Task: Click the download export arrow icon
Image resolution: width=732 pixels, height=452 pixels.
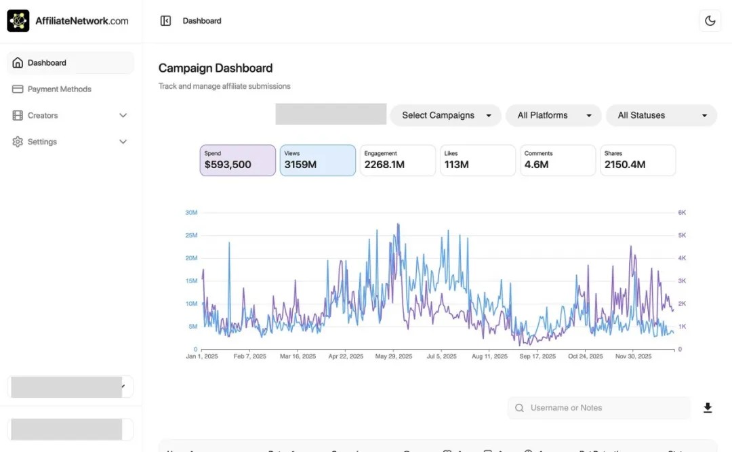Action: (708, 408)
